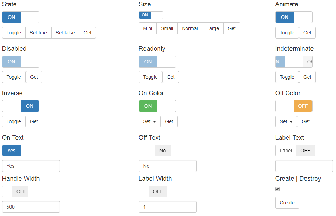
Task: Click Set false under State
Action: click(x=65, y=32)
